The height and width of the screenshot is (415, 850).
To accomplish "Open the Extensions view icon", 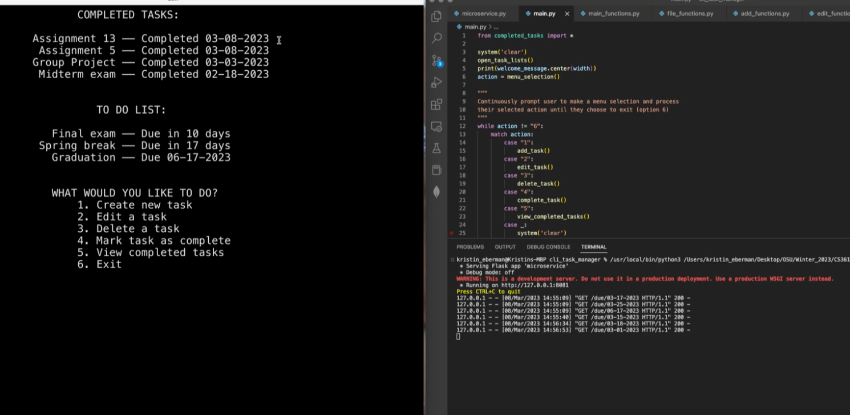I will pyautogui.click(x=436, y=104).
